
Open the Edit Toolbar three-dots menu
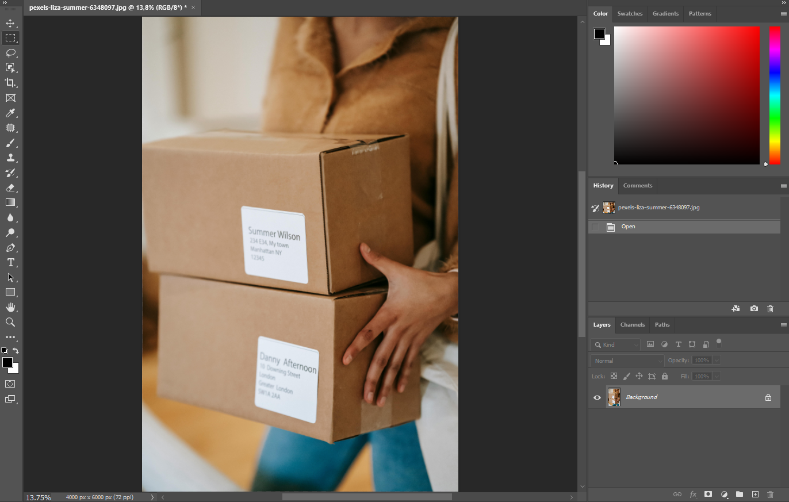click(x=10, y=337)
